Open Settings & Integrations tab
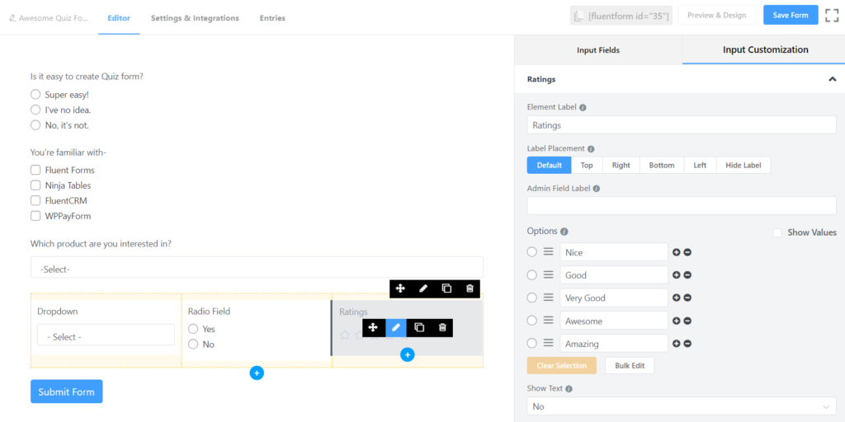 (x=195, y=18)
